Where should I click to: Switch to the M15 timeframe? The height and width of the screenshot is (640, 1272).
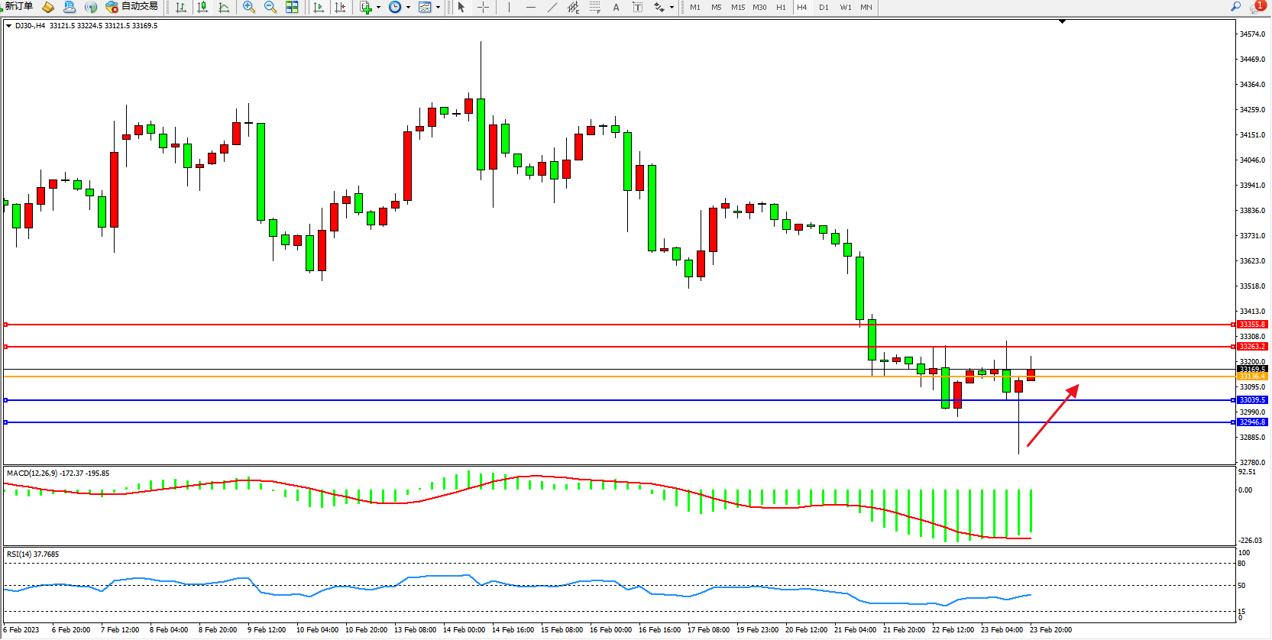click(x=737, y=8)
